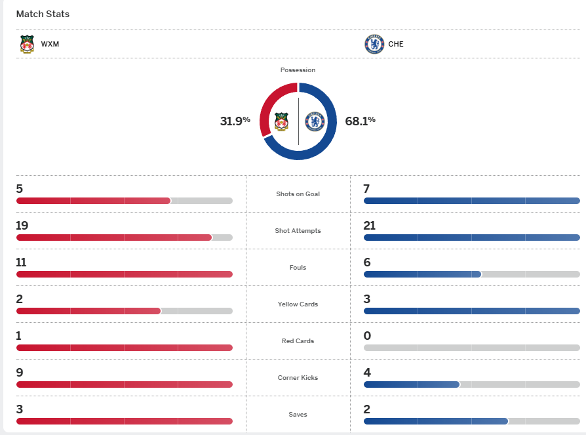Click Chelsea's empty Red Cards bar

[471, 348]
